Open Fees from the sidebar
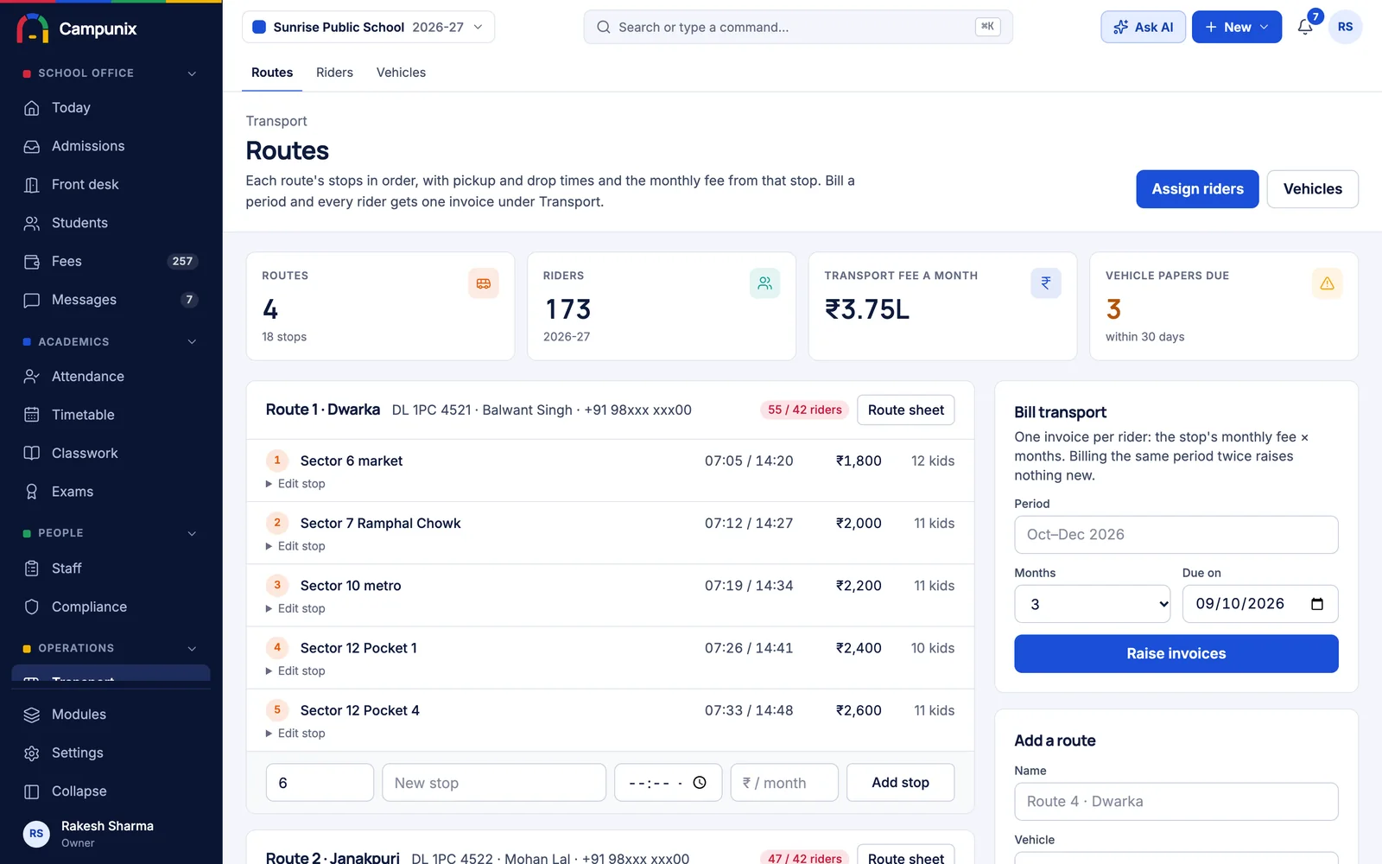This screenshot has width=1382, height=864. coord(111,262)
